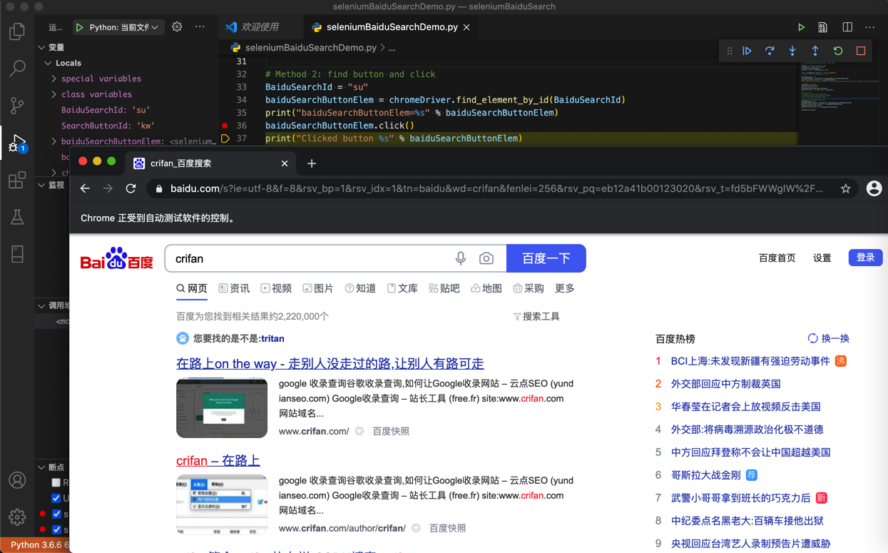Switch to Baidu 贴吧 tab
Viewport: 888px width, 553px height.
[x=444, y=288]
